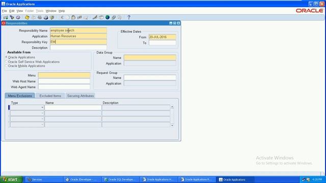
Task: Open the Edit menu
Action: click(12, 11)
